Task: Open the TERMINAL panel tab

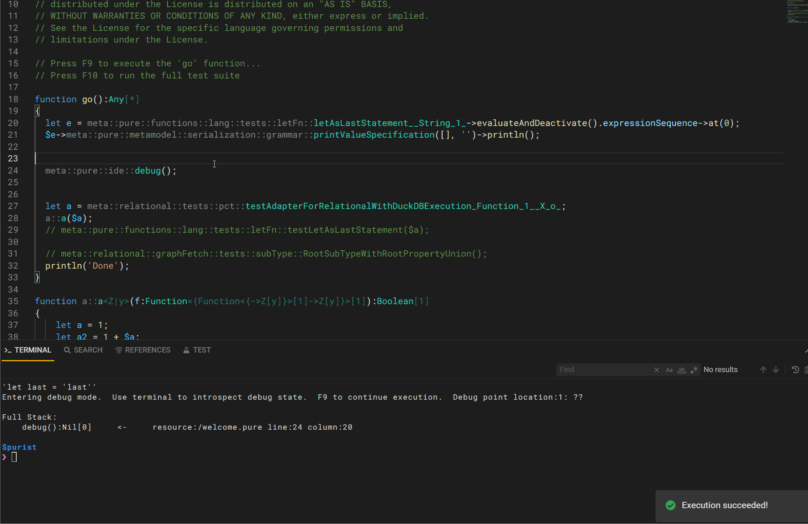Action: [28, 350]
